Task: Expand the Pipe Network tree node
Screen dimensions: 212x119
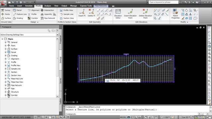Action: click(x=6, y=85)
